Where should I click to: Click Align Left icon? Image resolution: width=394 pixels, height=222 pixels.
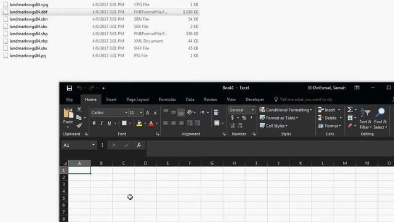pos(166,123)
